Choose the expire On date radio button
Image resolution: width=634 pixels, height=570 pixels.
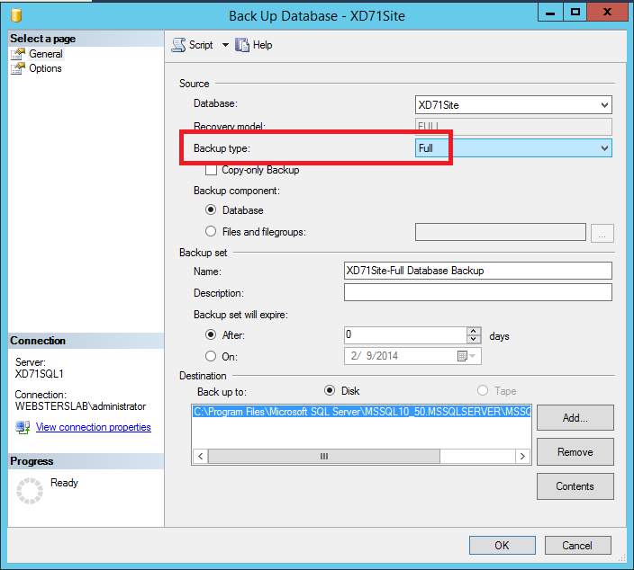[212, 356]
